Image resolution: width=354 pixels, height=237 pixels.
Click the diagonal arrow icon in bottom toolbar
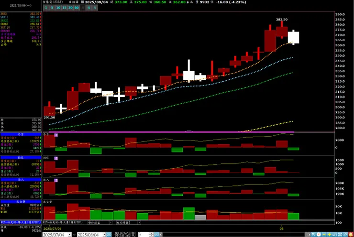(x=313, y=235)
